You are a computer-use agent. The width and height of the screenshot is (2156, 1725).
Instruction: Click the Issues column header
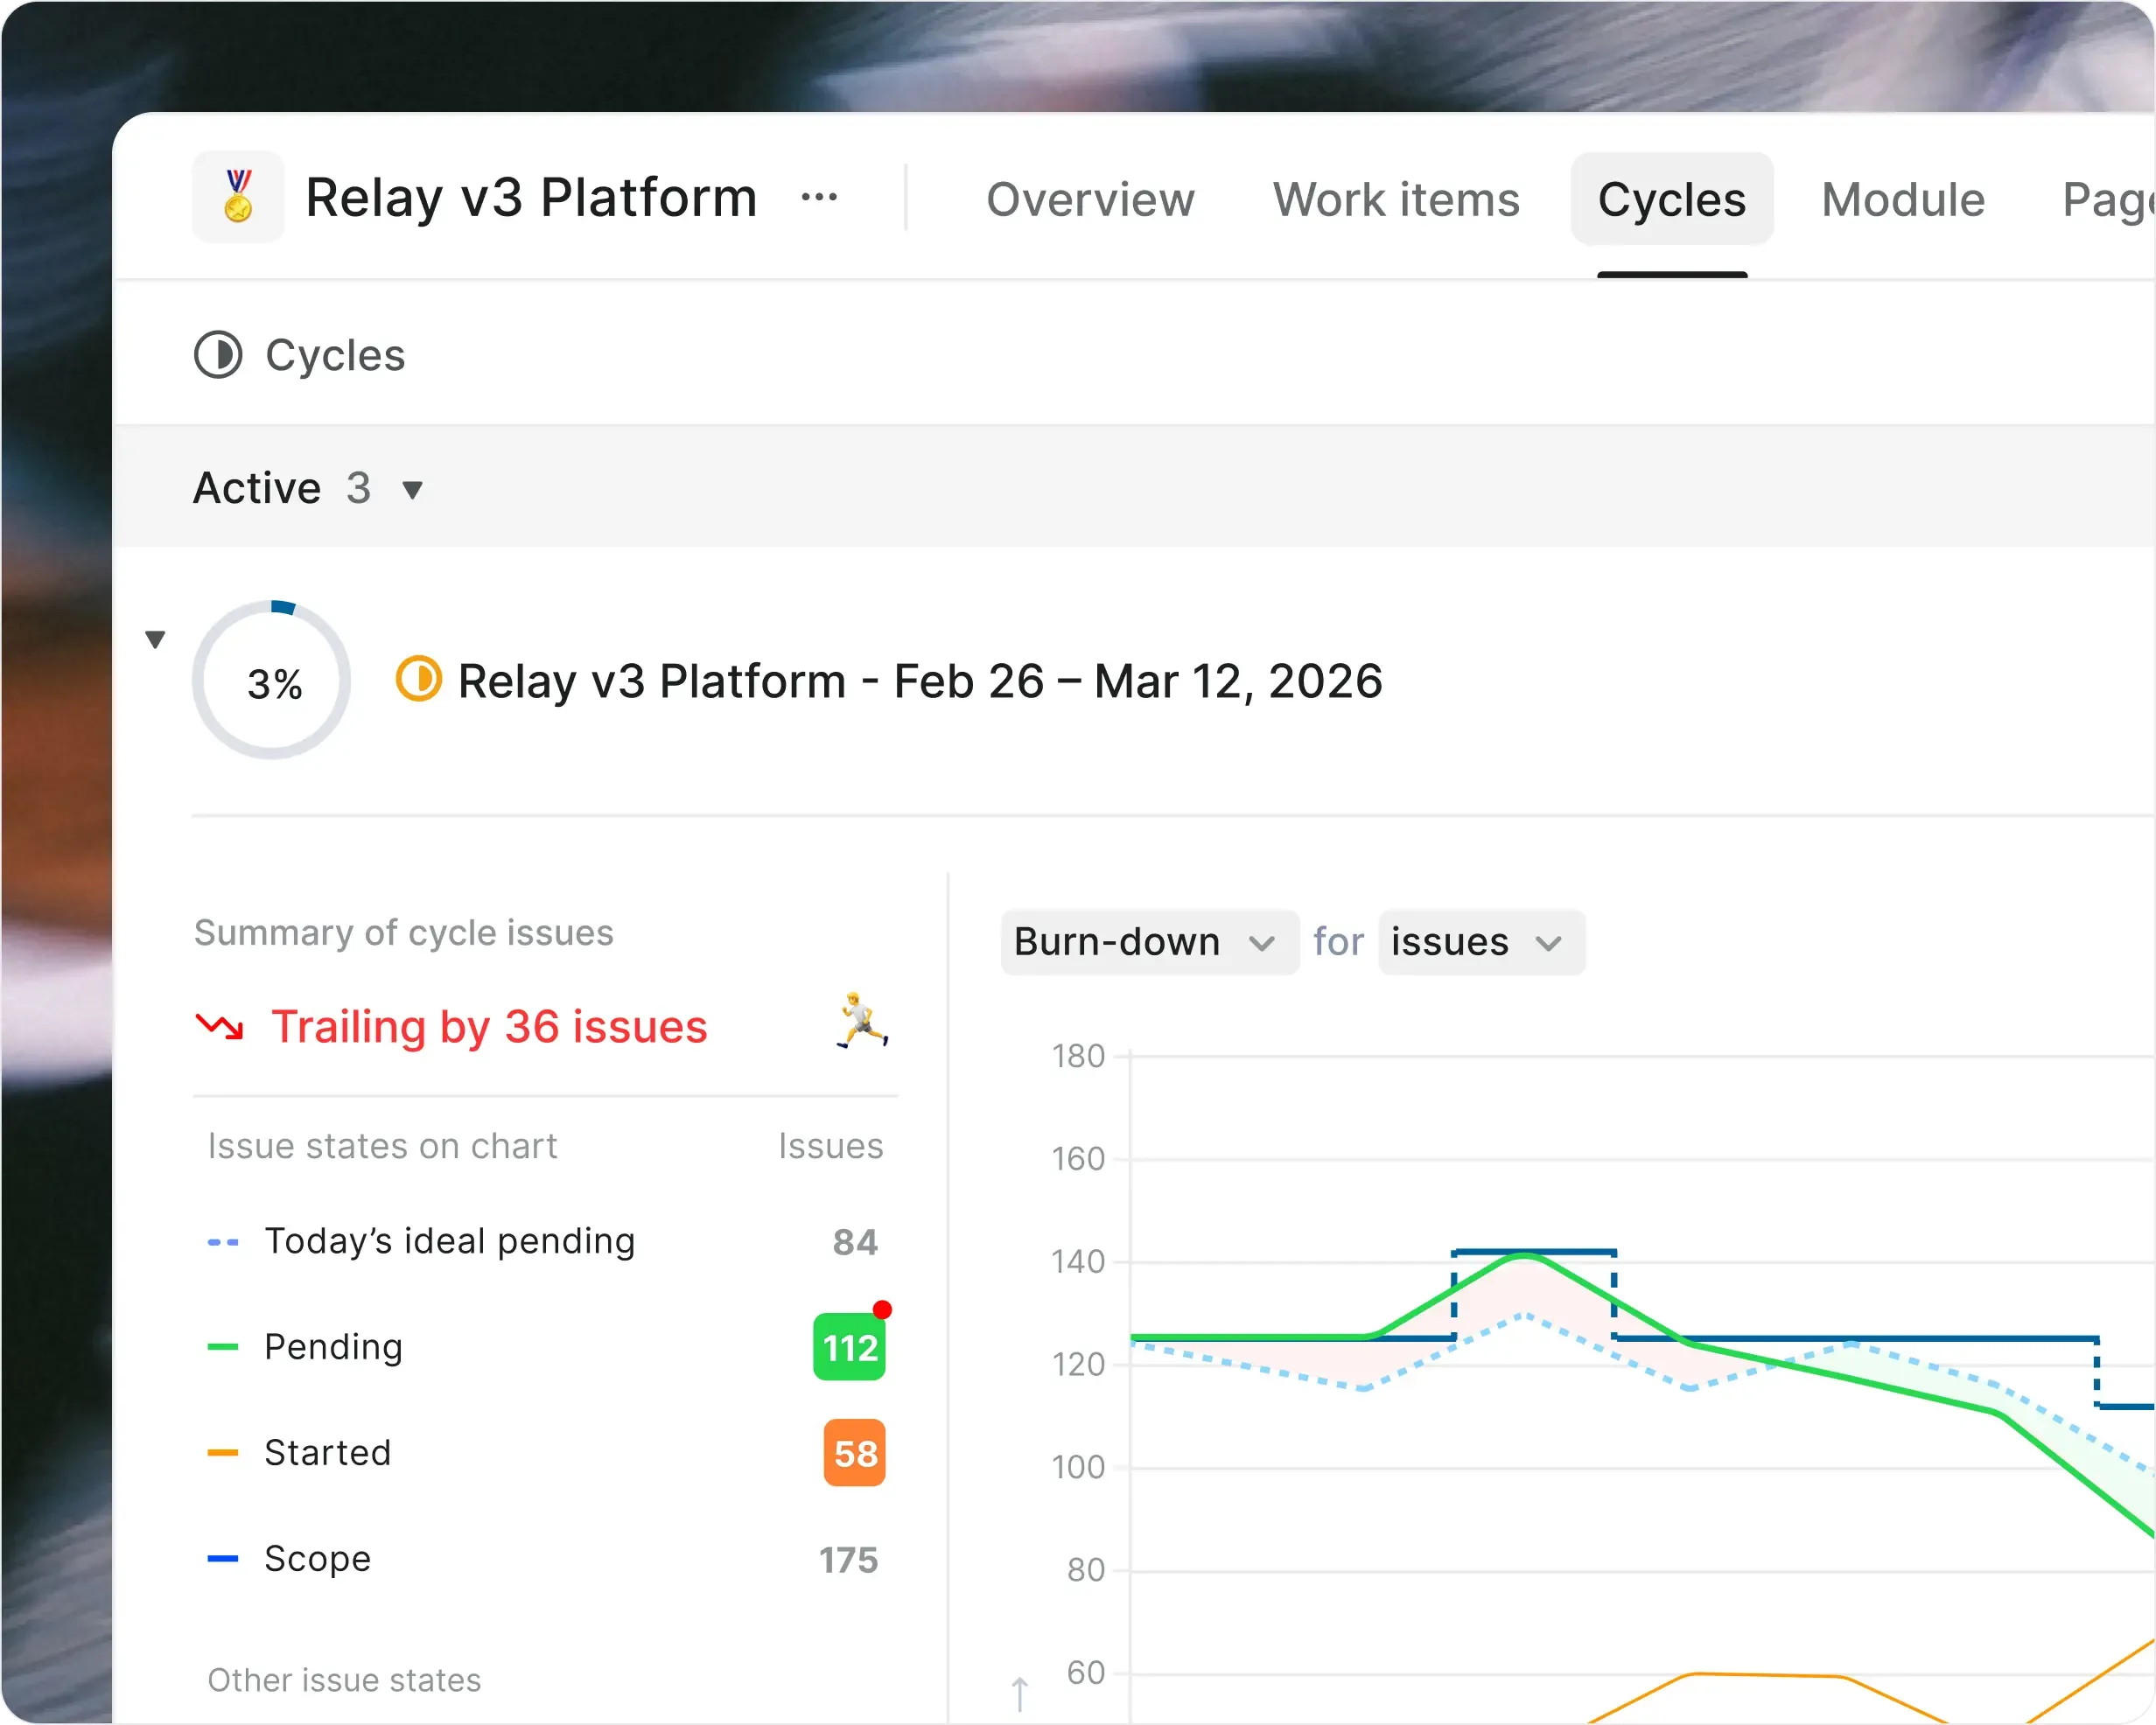coord(831,1146)
